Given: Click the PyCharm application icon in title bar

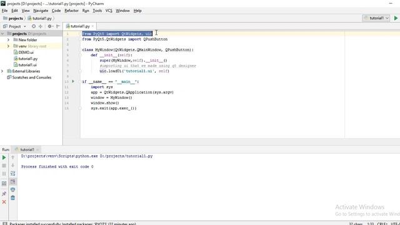Looking at the screenshot, I should pos(3,3).
